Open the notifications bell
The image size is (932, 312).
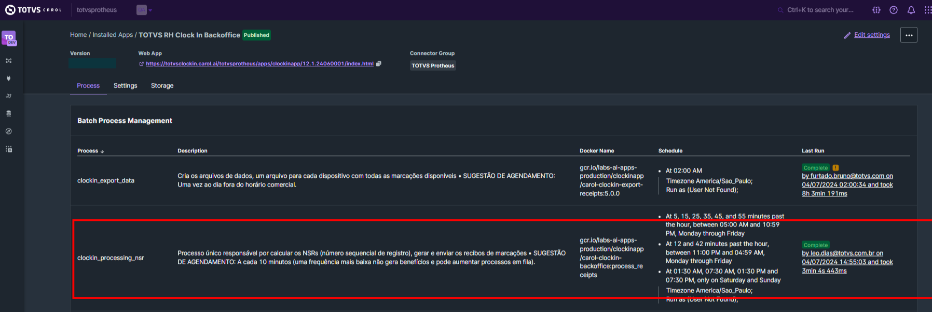[x=911, y=10]
